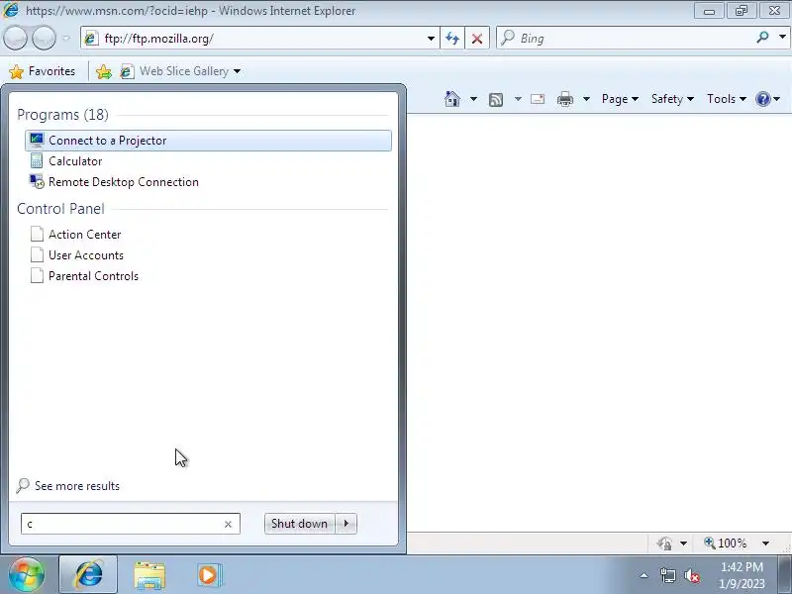
Task: Click the network tray icon
Action: [x=668, y=575]
